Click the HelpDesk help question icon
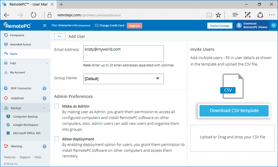 click(44, 98)
